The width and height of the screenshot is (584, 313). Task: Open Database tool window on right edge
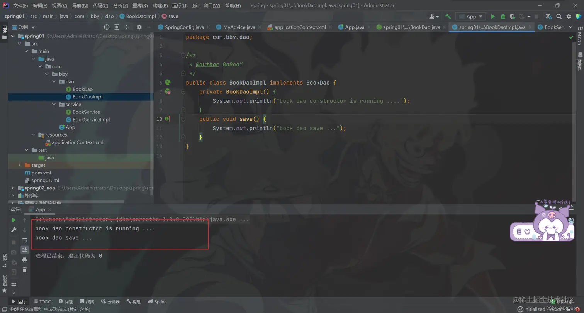[x=580, y=61]
